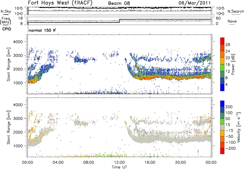Viewport: 244px width, 169px height.
Task: Click the '60' Nave axis tick label
Action: click(x=218, y=18)
